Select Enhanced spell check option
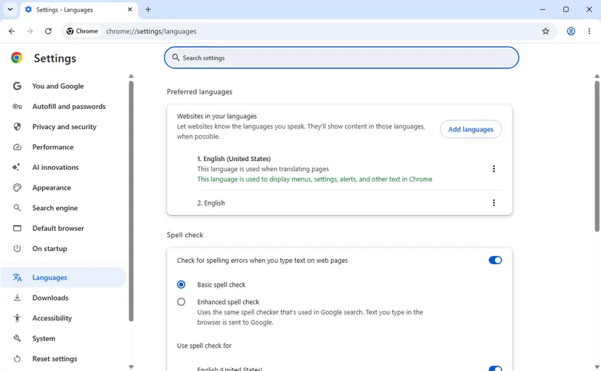Screen dimensions: 601x371 click(x=181, y=301)
